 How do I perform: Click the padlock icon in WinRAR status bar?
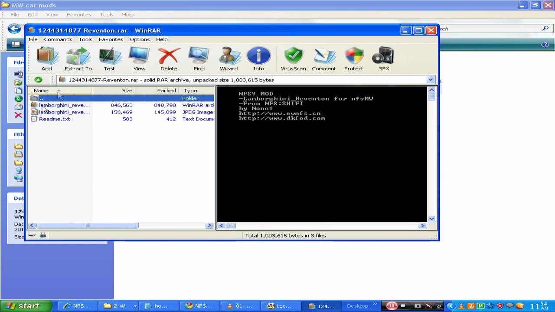pos(43,235)
